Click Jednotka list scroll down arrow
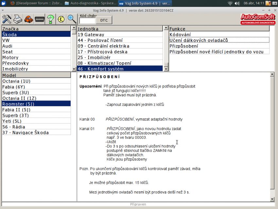The height and width of the screenshot is (209, 278). click(166, 69)
